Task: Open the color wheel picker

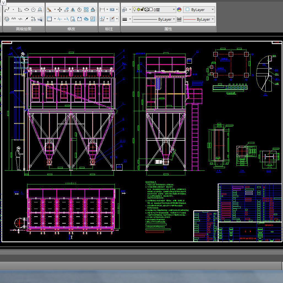Action: (179, 10)
